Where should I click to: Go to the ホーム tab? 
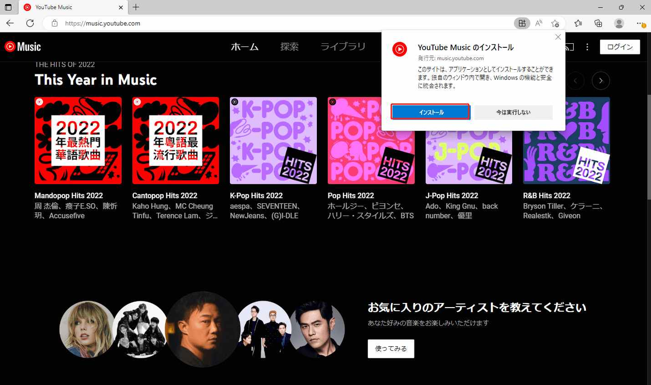click(245, 47)
